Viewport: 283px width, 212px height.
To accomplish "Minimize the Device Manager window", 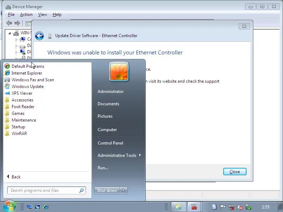I will click(250, 7).
